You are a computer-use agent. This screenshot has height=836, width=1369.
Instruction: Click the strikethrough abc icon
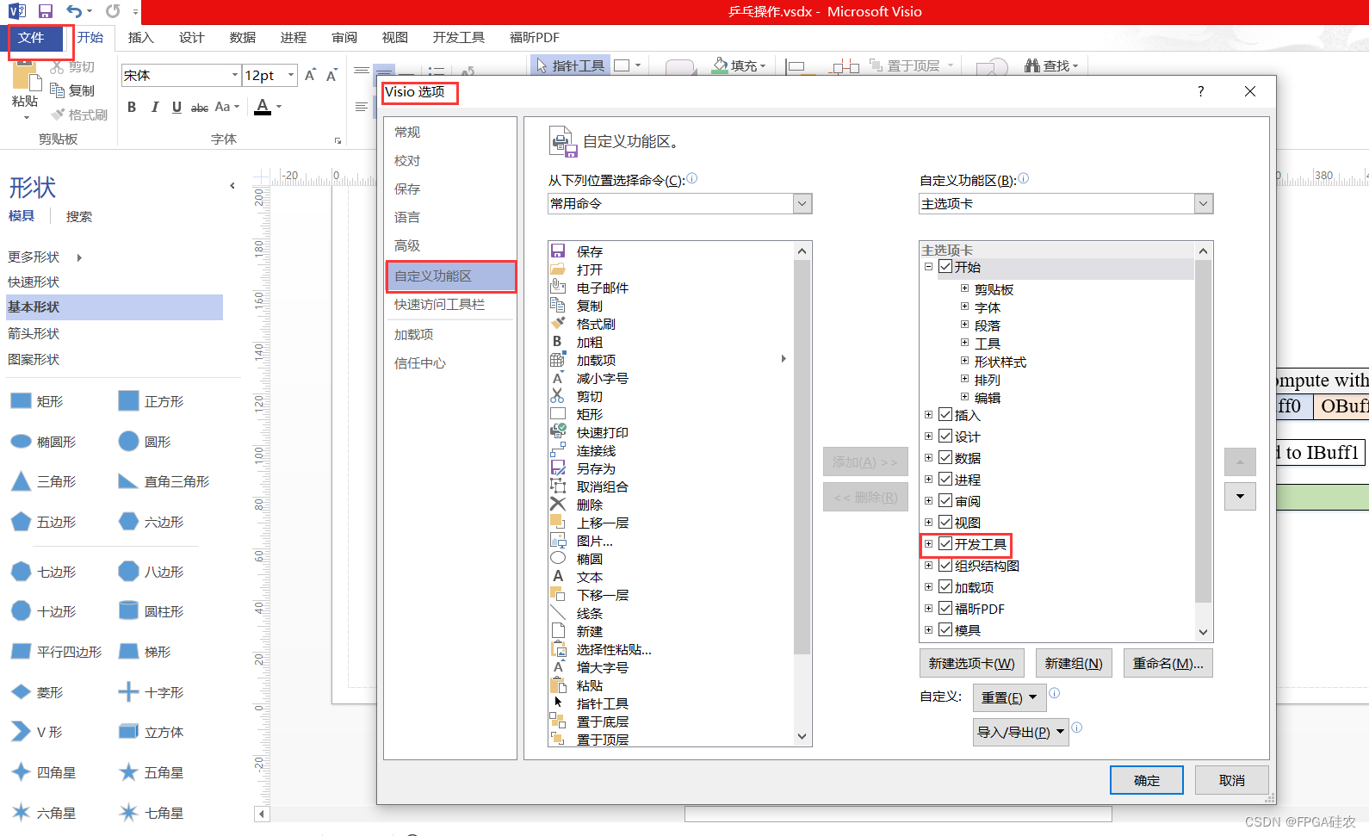[200, 107]
